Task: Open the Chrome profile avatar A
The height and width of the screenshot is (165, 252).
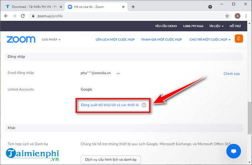Action: point(237,16)
